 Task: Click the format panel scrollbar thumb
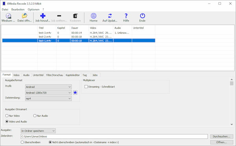[232, 83]
